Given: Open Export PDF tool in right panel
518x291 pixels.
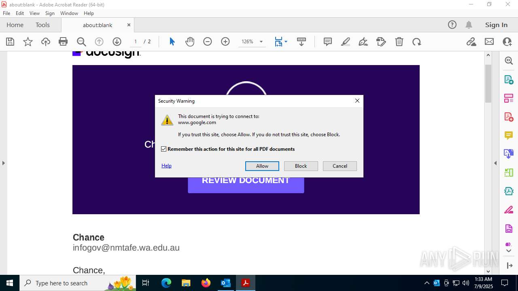Looking at the screenshot, I should point(509,80).
